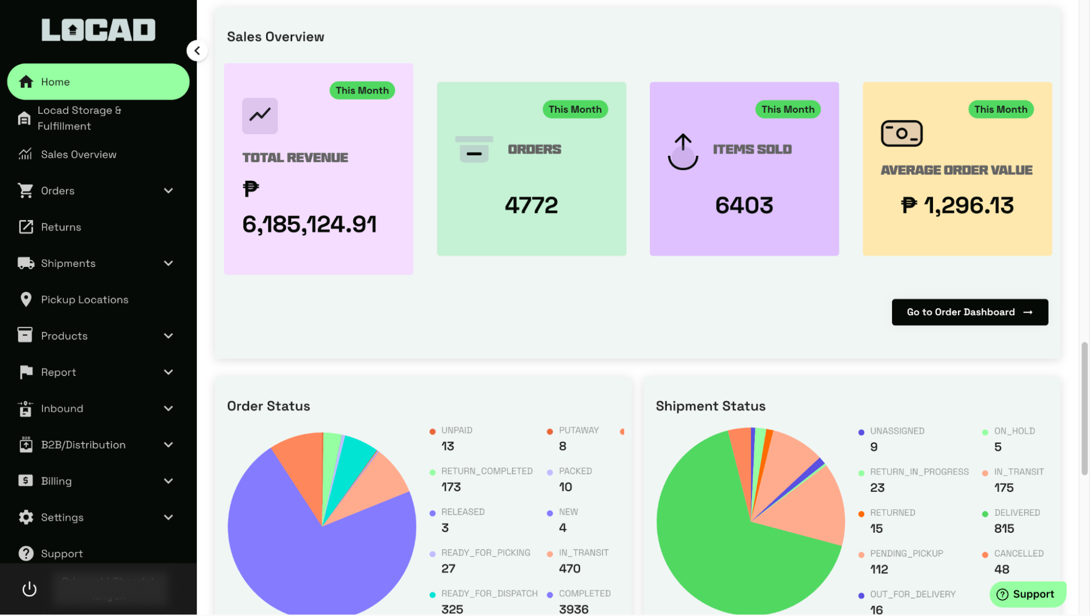Expand the Shipments submenu chevron
Screen dimensions: 1090x616
(x=168, y=264)
